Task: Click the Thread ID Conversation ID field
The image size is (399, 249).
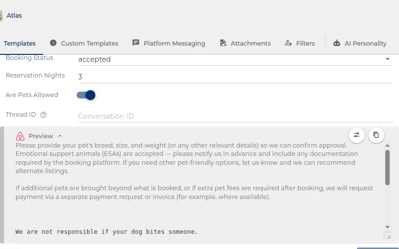Action: coord(236,116)
